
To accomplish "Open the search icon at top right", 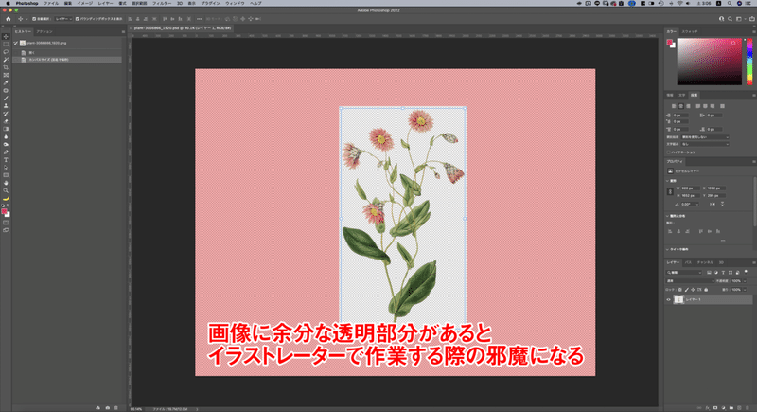I will 730,19.
